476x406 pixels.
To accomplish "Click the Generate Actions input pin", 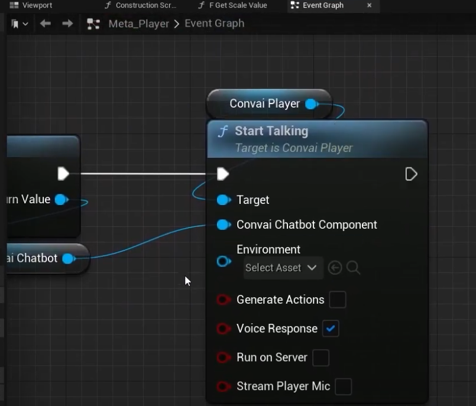I will point(224,300).
